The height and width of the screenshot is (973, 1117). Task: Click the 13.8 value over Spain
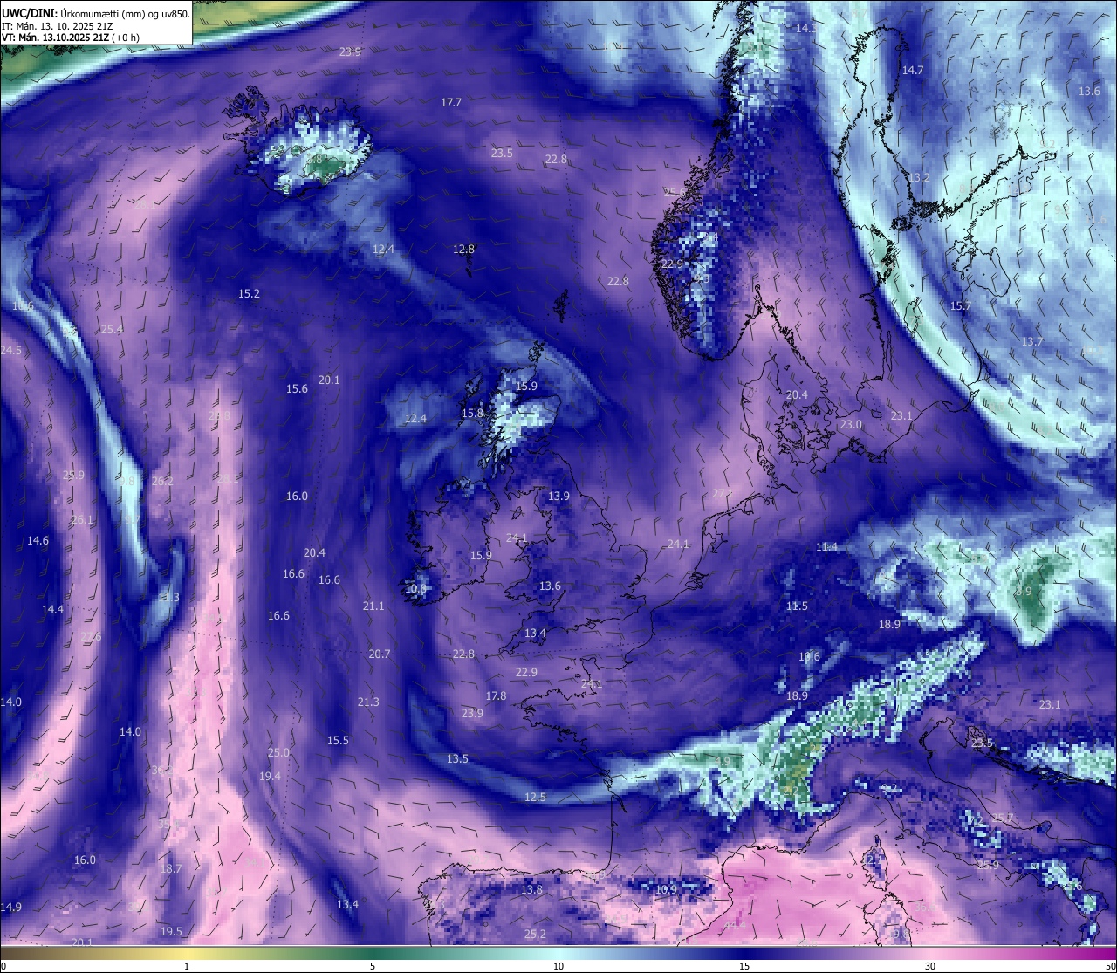point(531,889)
